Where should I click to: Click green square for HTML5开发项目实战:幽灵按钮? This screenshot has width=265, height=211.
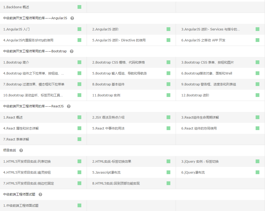(x=79, y=172)
